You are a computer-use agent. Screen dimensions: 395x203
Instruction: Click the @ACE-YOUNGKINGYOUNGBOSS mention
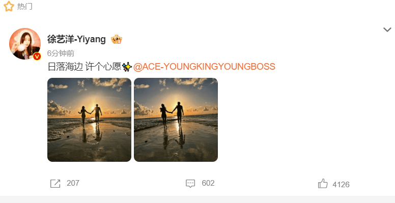click(x=204, y=67)
